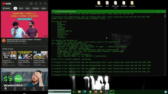Click the cmd scrollbar up arrow

(165, 14)
